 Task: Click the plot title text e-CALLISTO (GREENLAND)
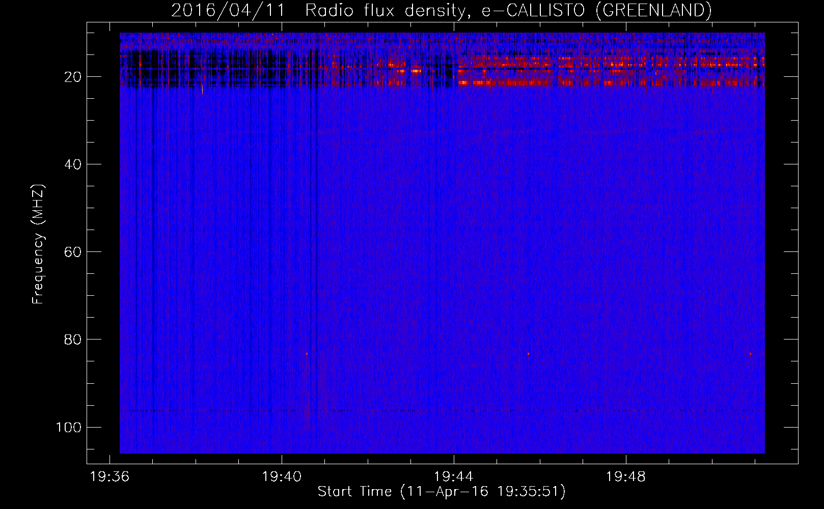coord(596,10)
